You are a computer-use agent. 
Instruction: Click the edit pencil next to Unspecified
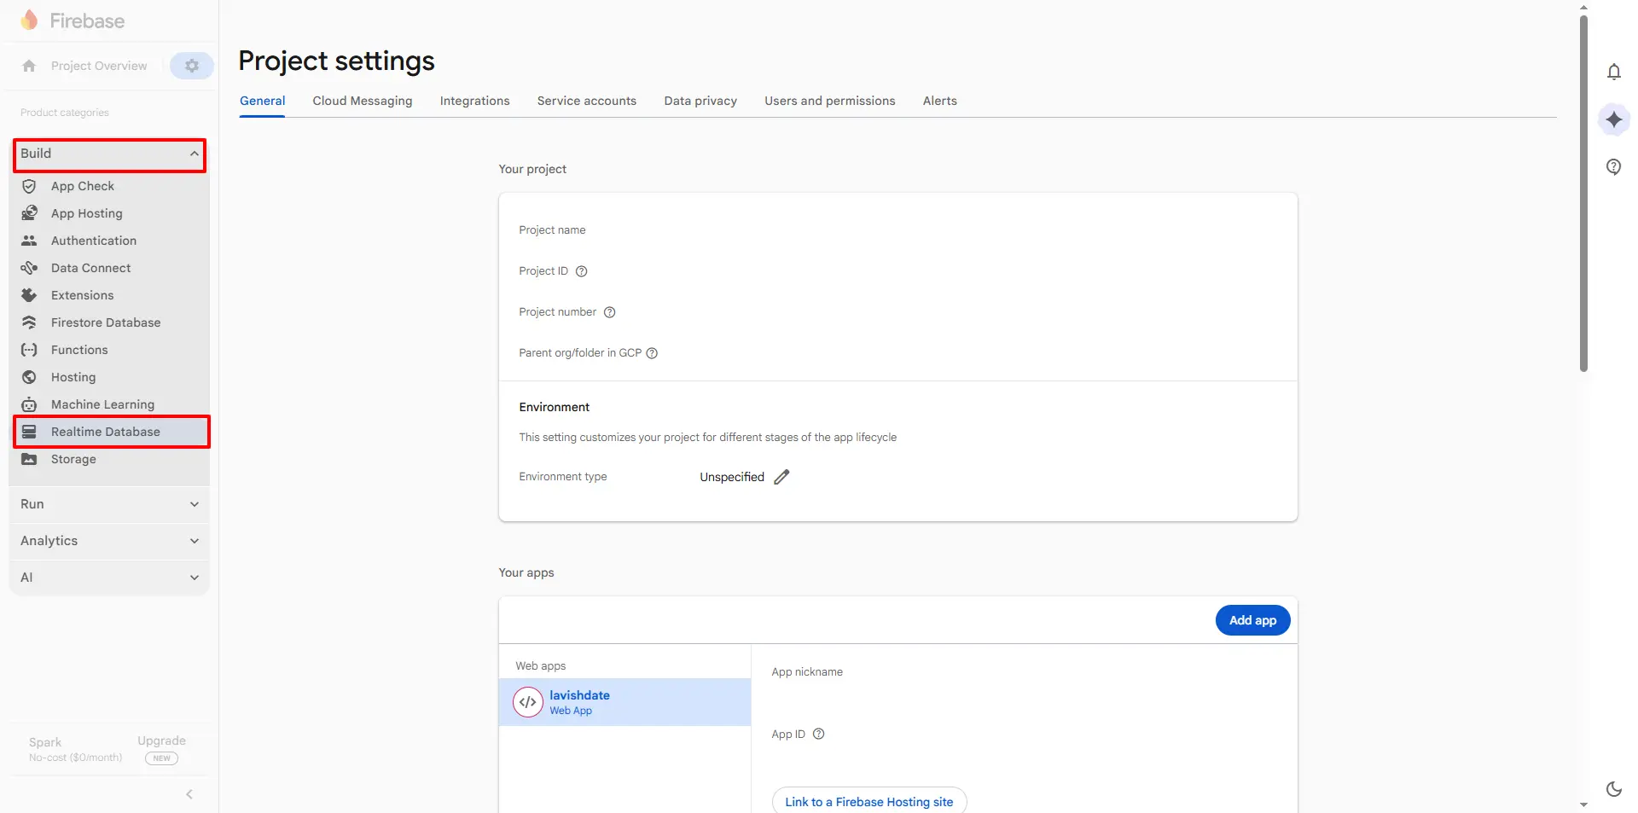[781, 477]
